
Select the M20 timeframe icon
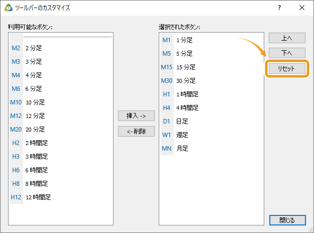(x=16, y=130)
